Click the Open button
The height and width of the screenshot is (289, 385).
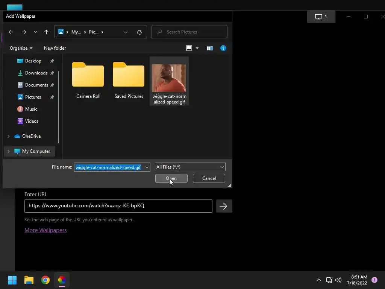click(x=171, y=178)
